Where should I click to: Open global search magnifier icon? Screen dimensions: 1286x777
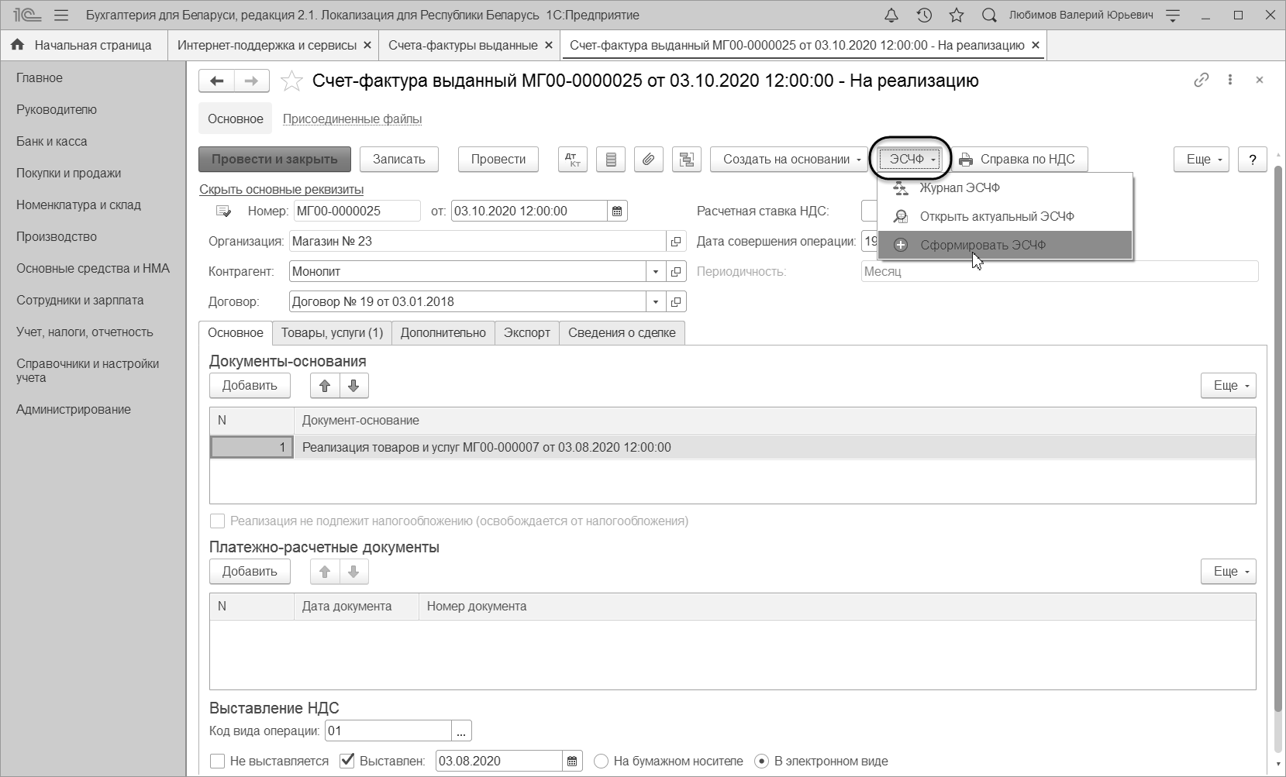(989, 15)
